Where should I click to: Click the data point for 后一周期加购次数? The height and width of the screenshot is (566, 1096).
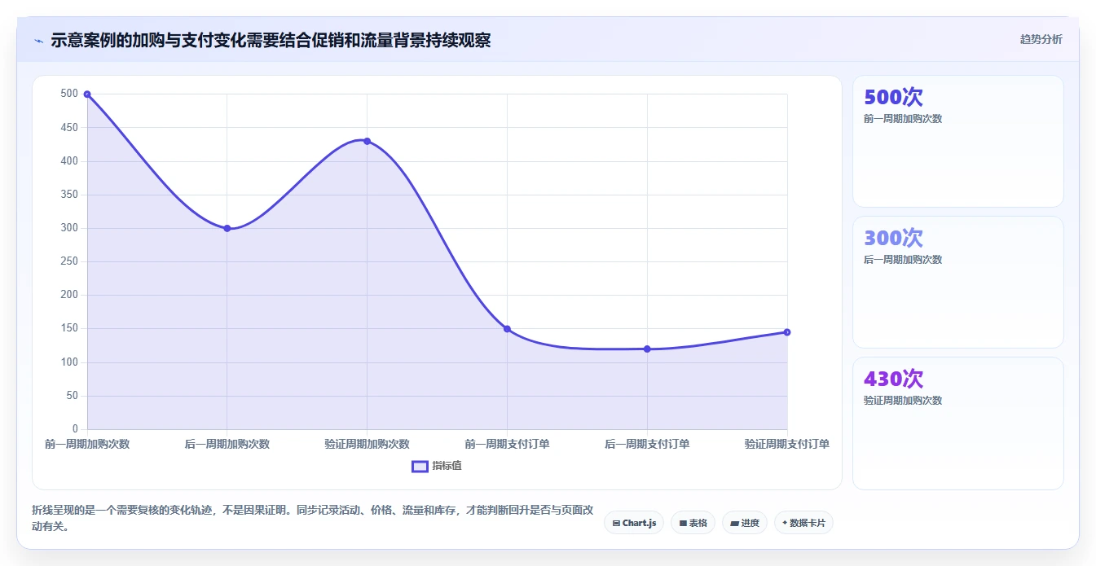pos(227,228)
